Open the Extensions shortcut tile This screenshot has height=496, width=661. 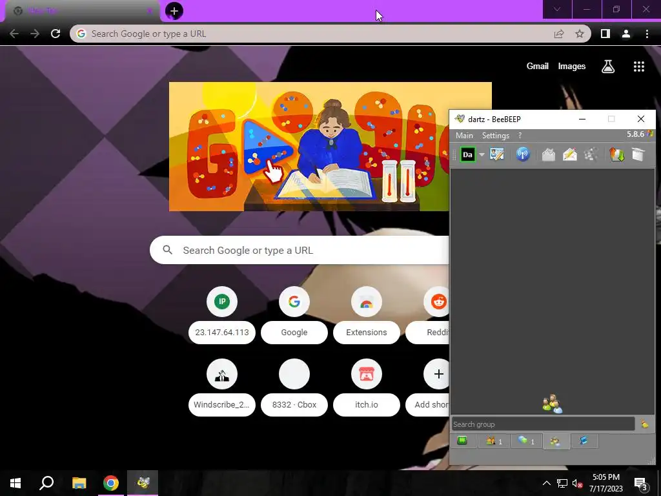pos(367,315)
